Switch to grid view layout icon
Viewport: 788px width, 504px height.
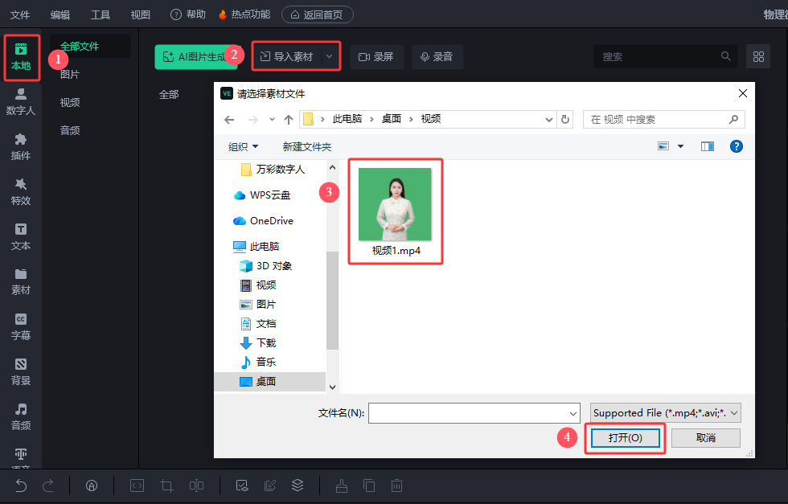tap(758, 56)
